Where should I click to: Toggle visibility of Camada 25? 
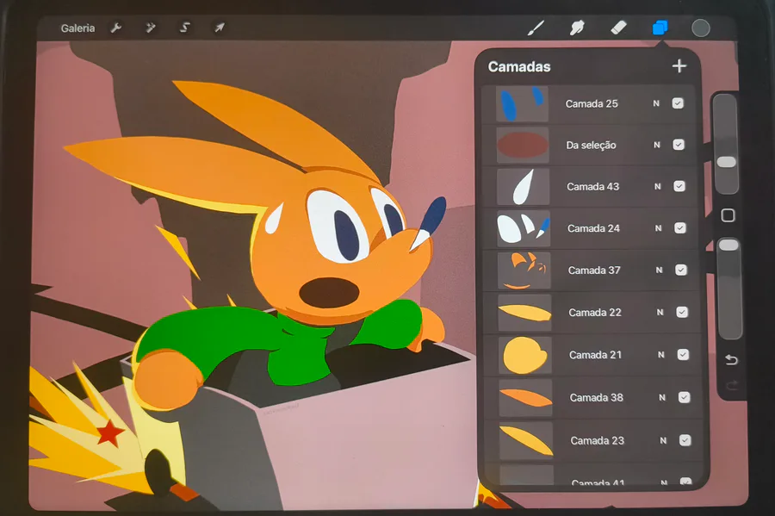[678, 103]
